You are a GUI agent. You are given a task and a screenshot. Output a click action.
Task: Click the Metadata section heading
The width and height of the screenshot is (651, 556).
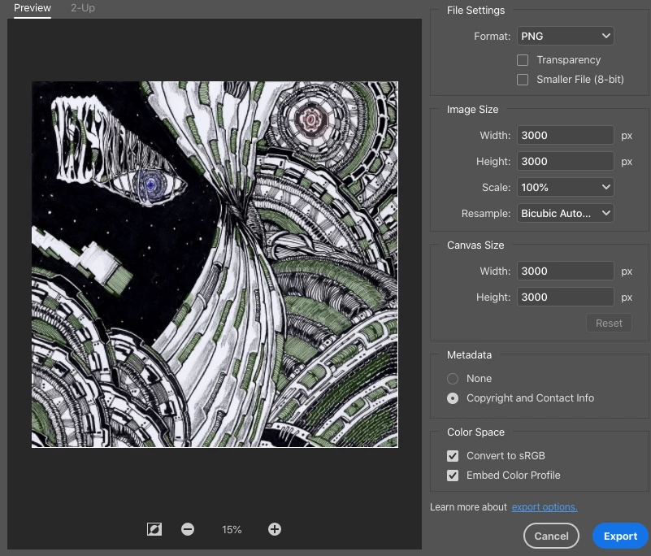pyautogui.click(x=469, y=355)
